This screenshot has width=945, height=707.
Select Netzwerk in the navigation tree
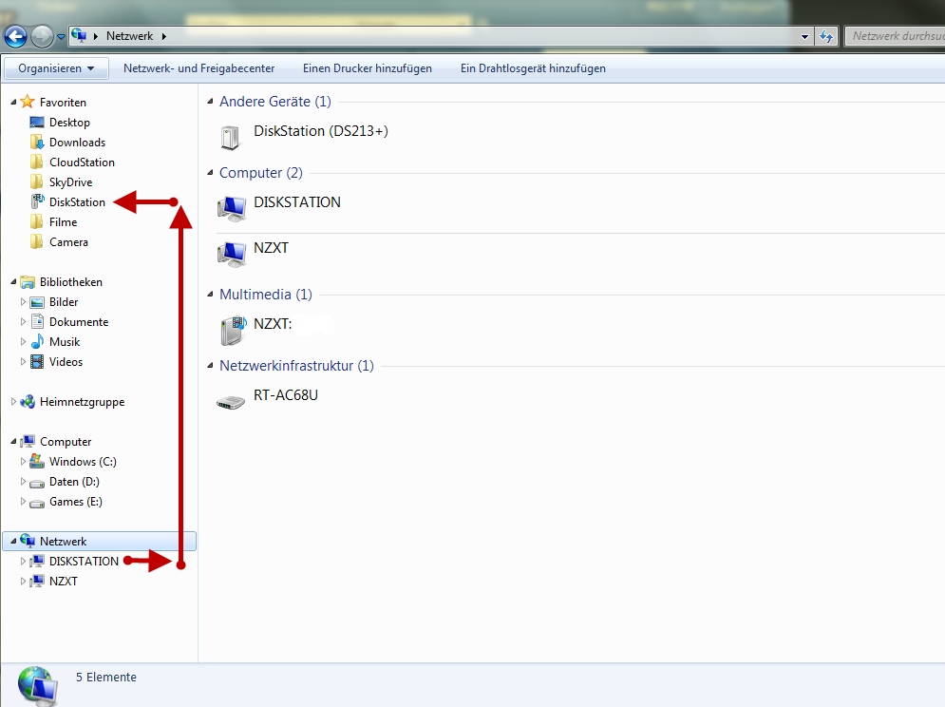pyautogui.click(x=100, y=541)
